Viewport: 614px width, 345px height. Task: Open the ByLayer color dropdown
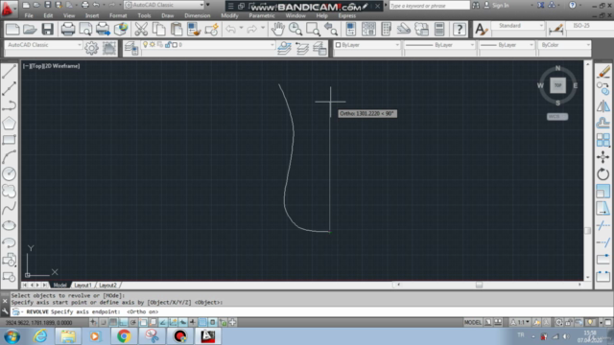(x=366, y=45)
